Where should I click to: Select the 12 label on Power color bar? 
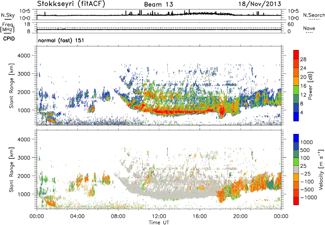303,95
